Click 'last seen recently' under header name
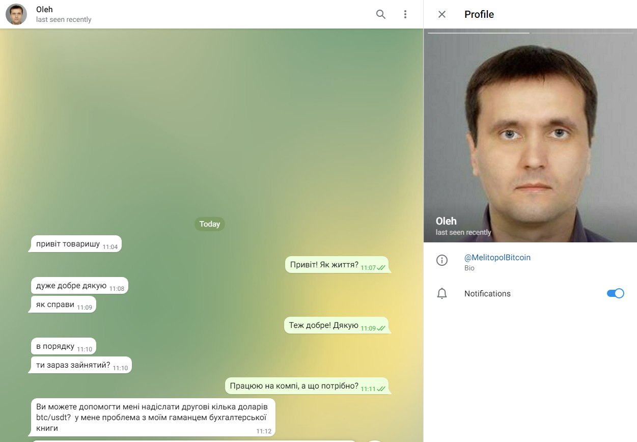Screen dimensions: 637x442 pyautogui.click(x=64, y=20)
